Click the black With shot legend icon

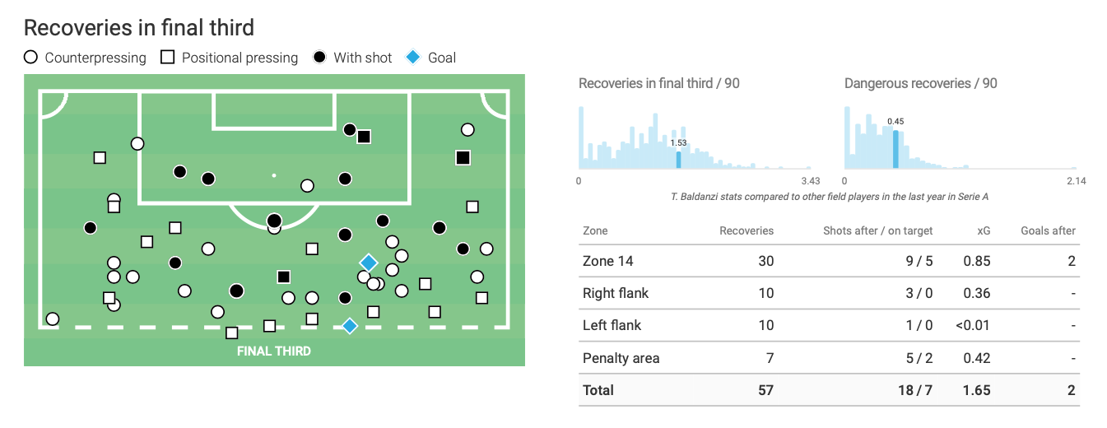tap(319, 58)
